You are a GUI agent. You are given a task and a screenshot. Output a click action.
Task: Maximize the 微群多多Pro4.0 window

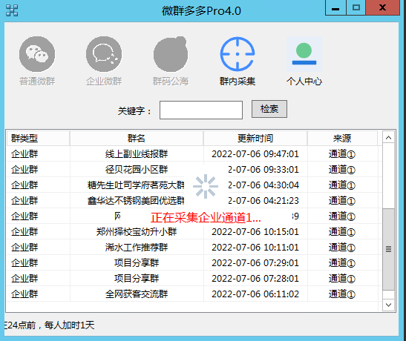pyautogui.click(x=356, y=7)
